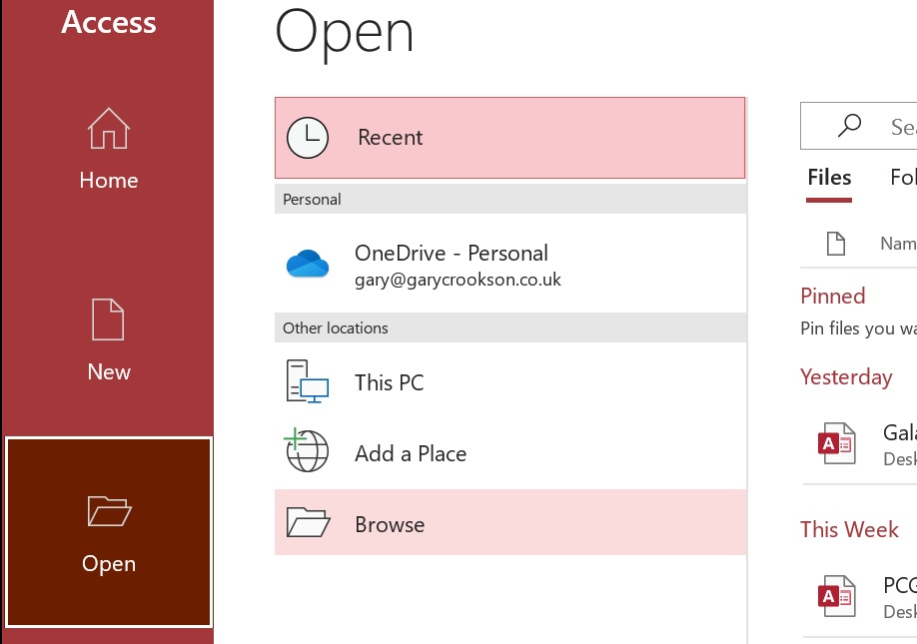Click the Add a Place globe icon
The height and width of the screenshot is (644, 917).
tap(308, 451)
